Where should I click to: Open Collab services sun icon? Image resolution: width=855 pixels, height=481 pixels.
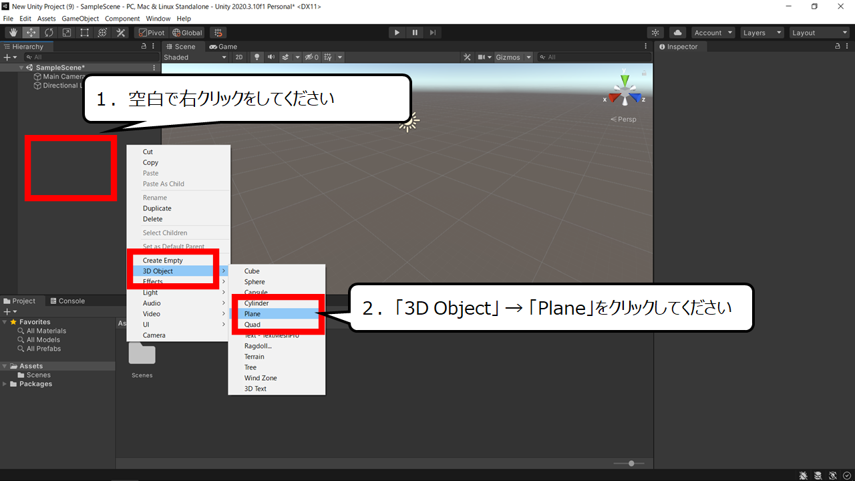coord(655,33)
